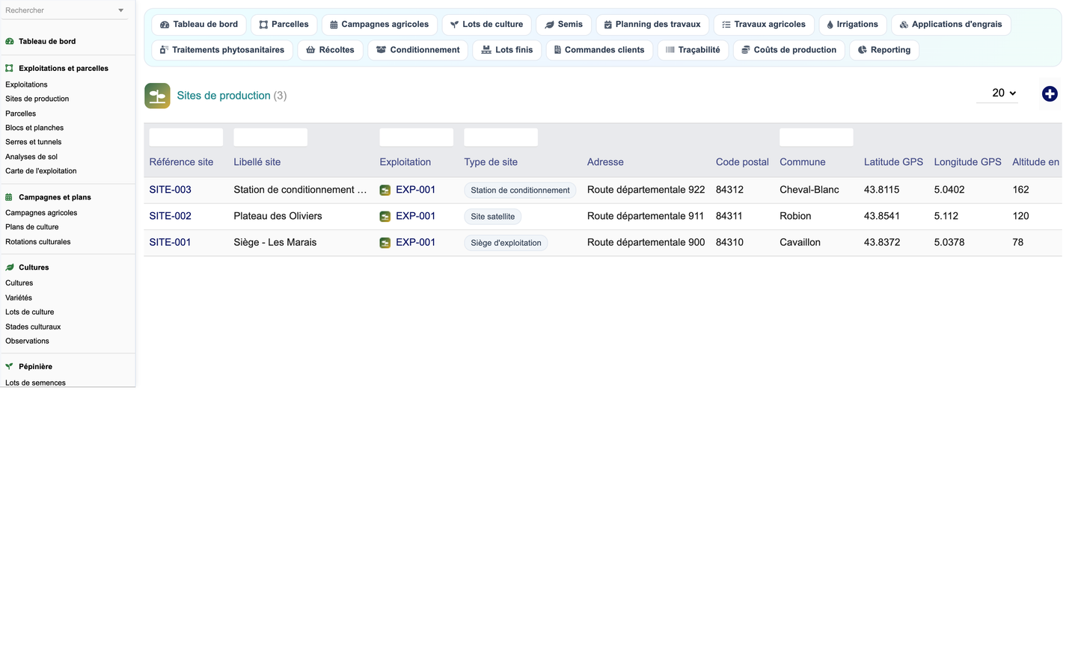The width and height of the screenshot is (1081, 668).
Task: Open Carte de l'exploitation in sidebar
Action: 41,171
